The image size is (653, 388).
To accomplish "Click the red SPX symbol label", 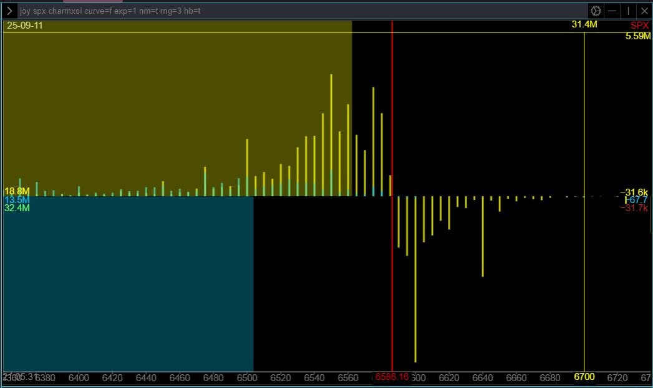I will [639, 26].
